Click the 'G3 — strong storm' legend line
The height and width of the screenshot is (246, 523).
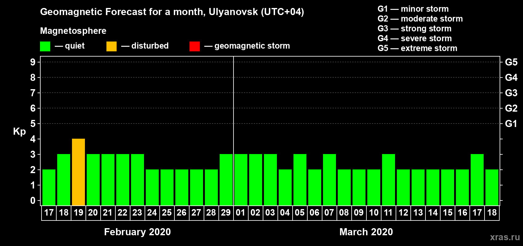click(414, 29)
